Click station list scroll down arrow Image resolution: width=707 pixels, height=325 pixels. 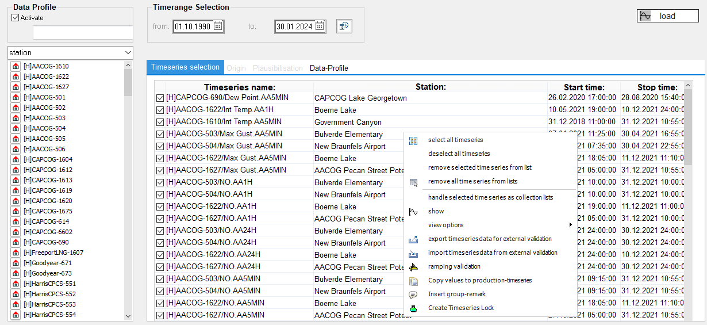point(128,316)
